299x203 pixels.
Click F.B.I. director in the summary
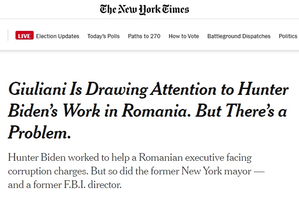(92, 185)
